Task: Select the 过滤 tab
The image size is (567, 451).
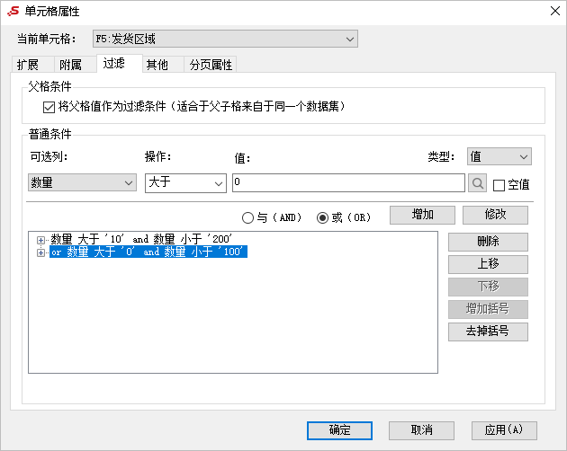Action: click(120, 64)
